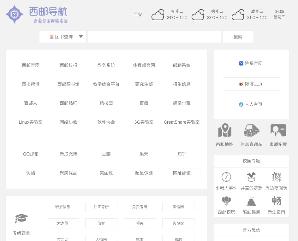Open the 网络协会 link

click(69, 122)
